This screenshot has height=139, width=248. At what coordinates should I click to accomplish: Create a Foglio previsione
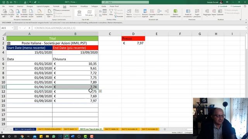pyautogui.click(x=197, y=13)
